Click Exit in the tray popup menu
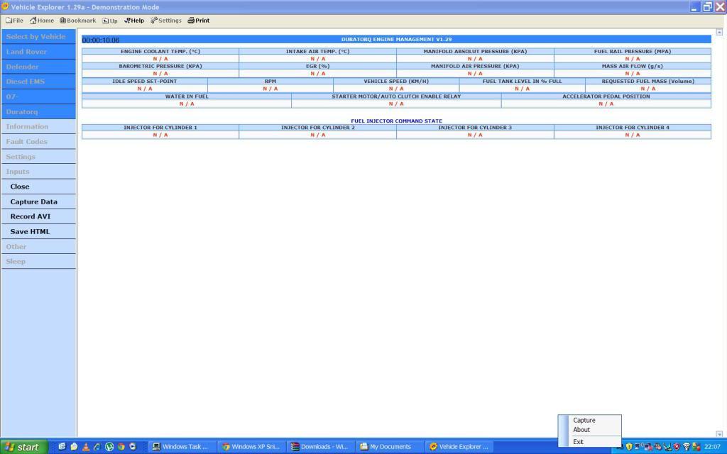 point(579,442)
